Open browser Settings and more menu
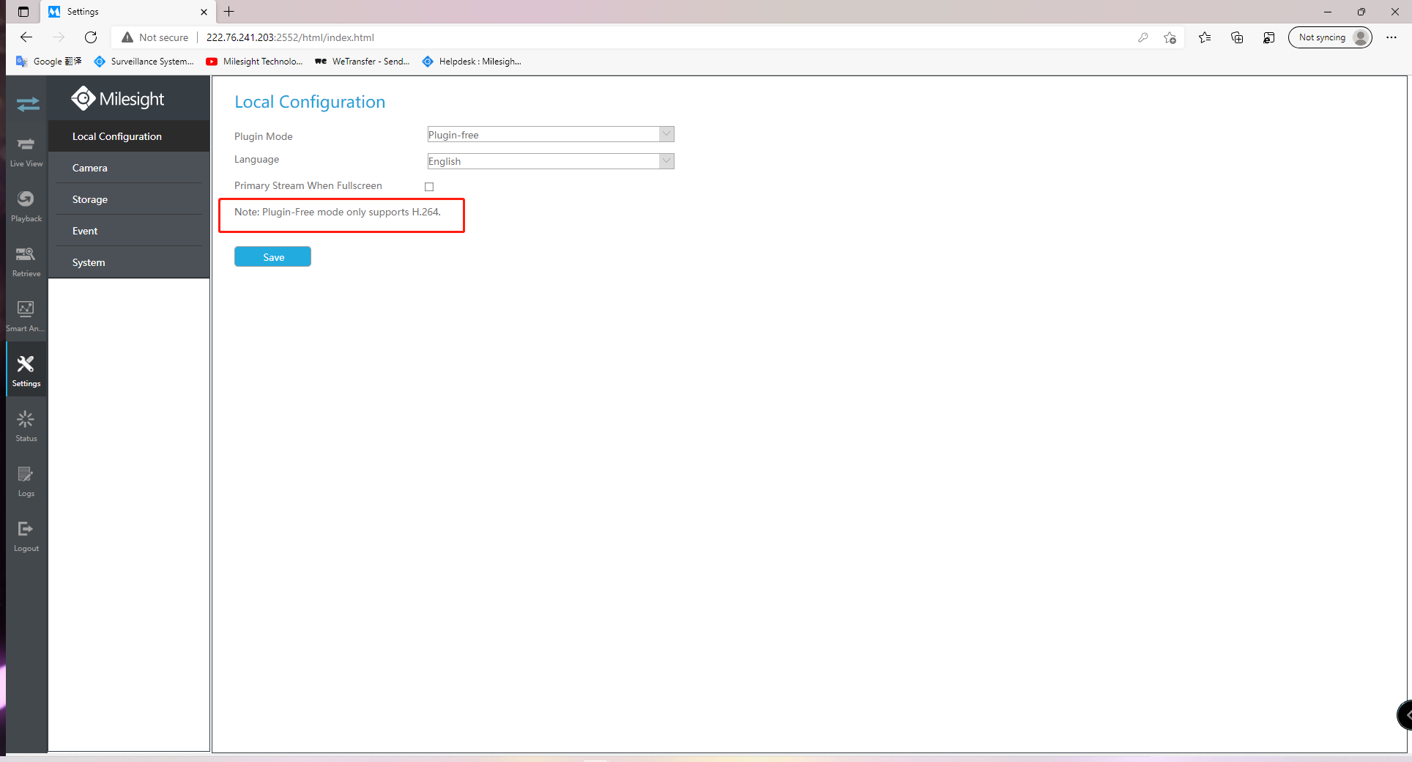1412x762 pixels. point(1391,37)
